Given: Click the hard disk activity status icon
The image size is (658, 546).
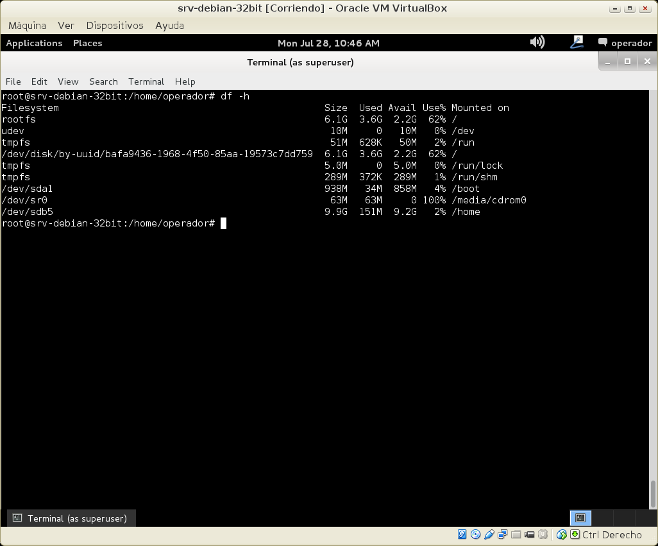Looking at the screenshot, I should pyautogui.click(x=462, y=534).
